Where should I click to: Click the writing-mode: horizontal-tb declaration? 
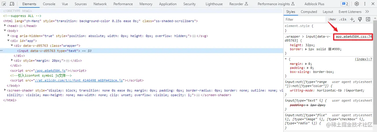click(327, 90)
